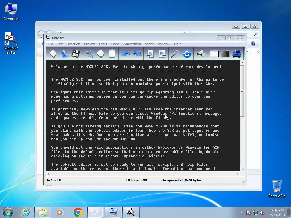The height and width of the screenshot is (218, 291).
Task: Show hidden system tray icons
Action: click(242, 213)
